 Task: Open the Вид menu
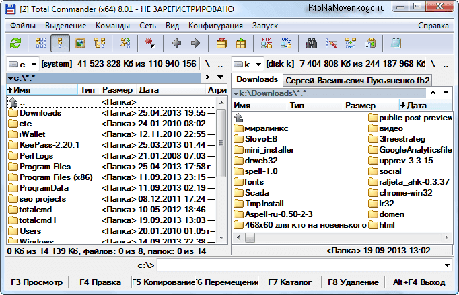click(172, 26)
